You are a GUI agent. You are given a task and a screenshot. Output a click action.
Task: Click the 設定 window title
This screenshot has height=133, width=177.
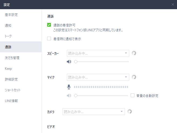click(7, 5)
